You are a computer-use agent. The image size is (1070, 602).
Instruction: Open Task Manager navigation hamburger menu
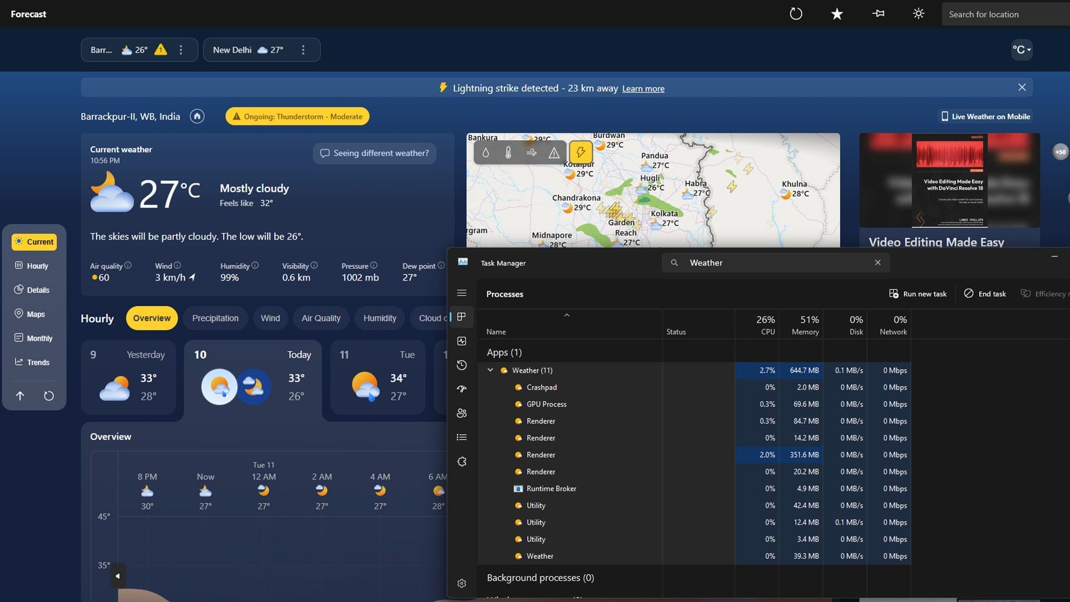click(x=461, y=293)
